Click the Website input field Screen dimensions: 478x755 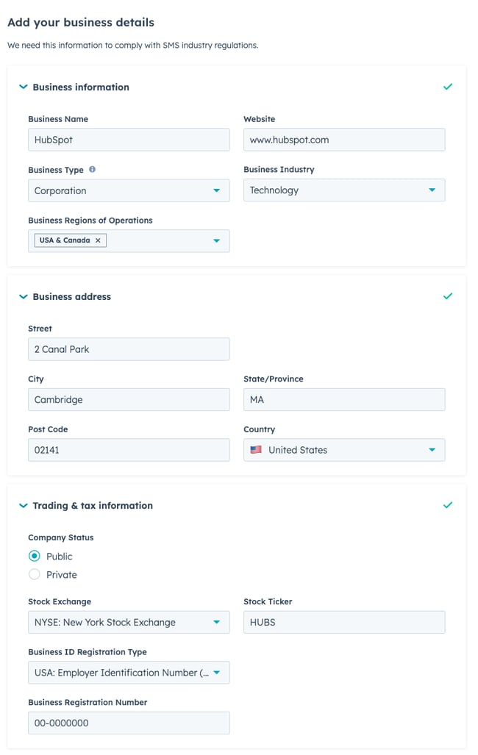tap(344, 140)
